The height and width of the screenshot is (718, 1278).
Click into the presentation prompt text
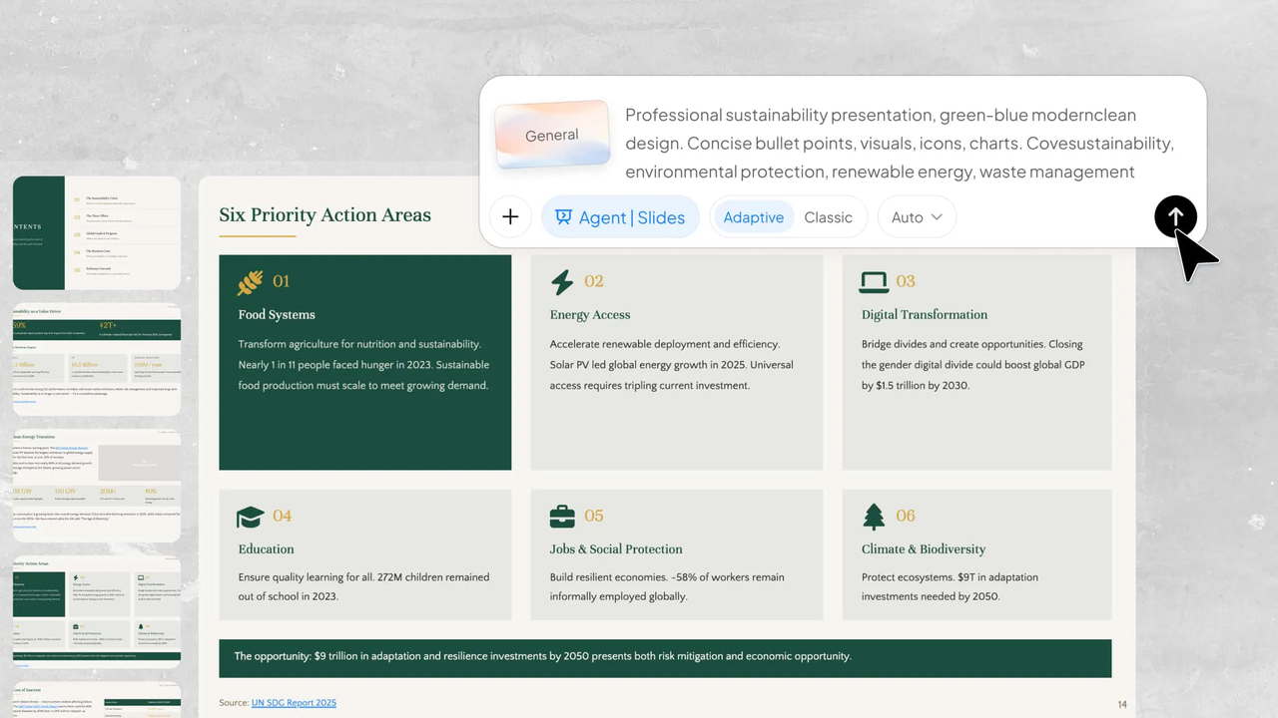899,143
